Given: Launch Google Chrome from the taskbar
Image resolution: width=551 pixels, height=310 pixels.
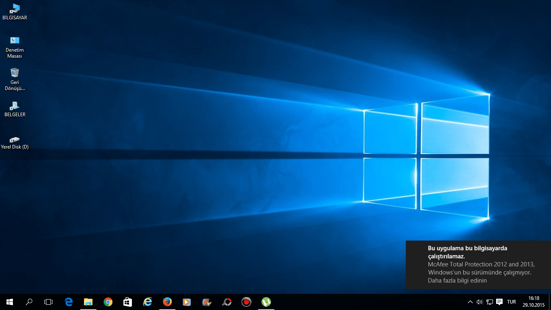Looking at the screenshot, I should [108, 302].
